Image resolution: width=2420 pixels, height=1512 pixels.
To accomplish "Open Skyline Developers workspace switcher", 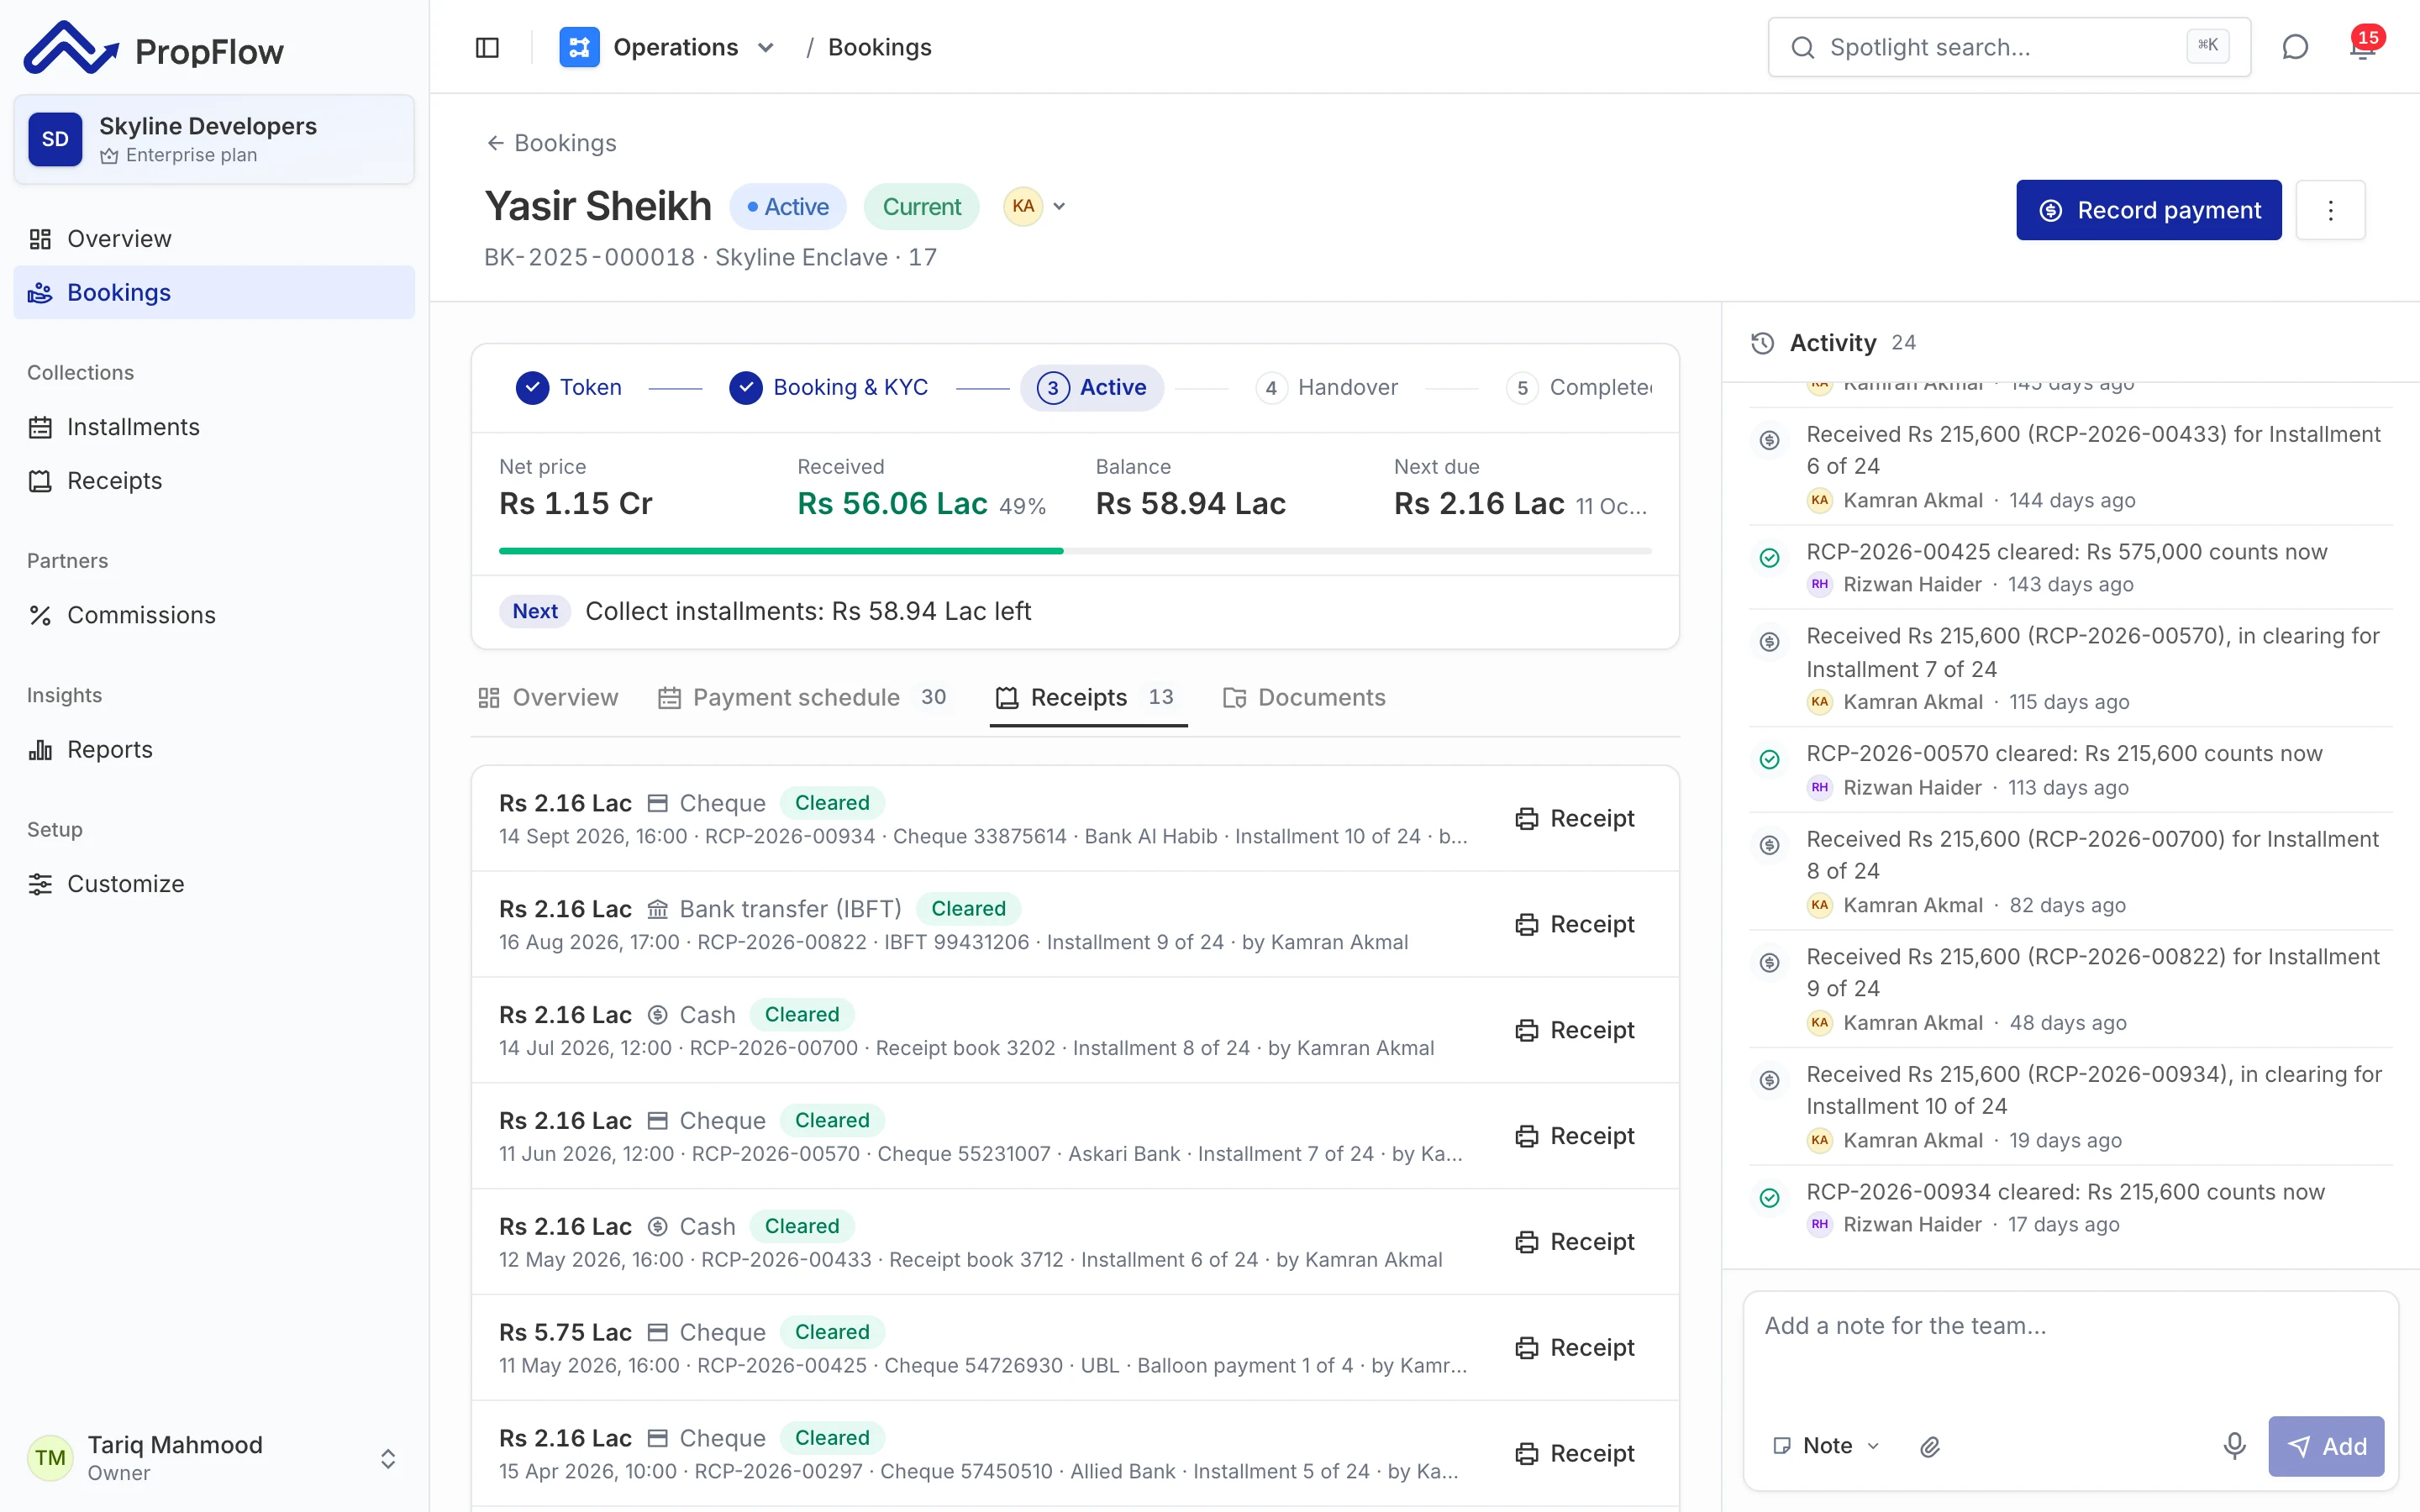I will [214, 139].
